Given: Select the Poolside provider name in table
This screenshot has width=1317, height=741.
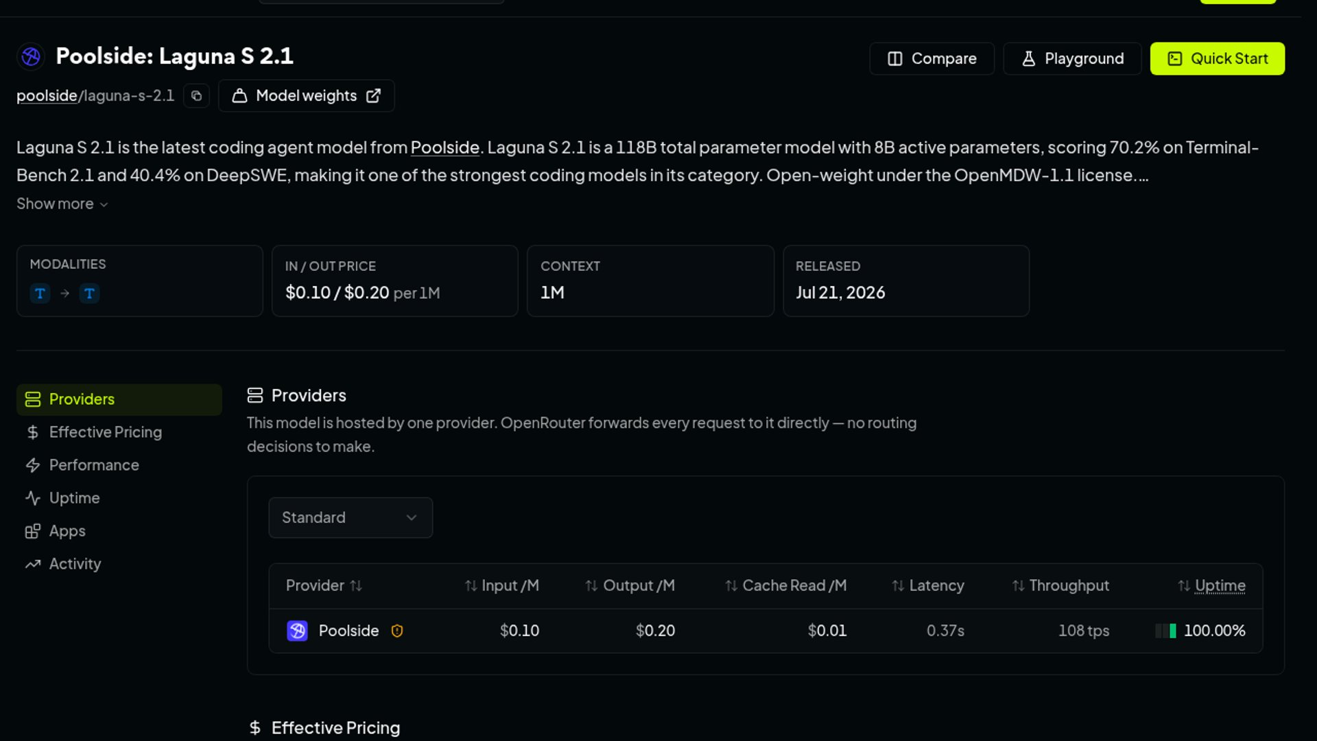Looking at the screenshot, I should pos(348,631).
